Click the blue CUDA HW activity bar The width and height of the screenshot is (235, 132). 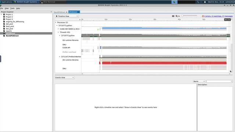point(164,28)
